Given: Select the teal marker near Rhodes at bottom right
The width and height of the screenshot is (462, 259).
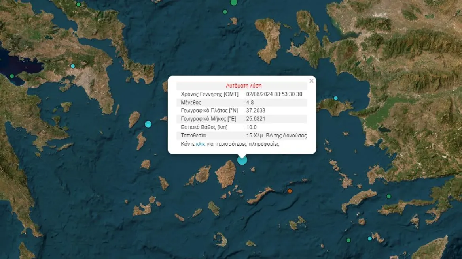Looking at the screenshot, I should 369,238.
